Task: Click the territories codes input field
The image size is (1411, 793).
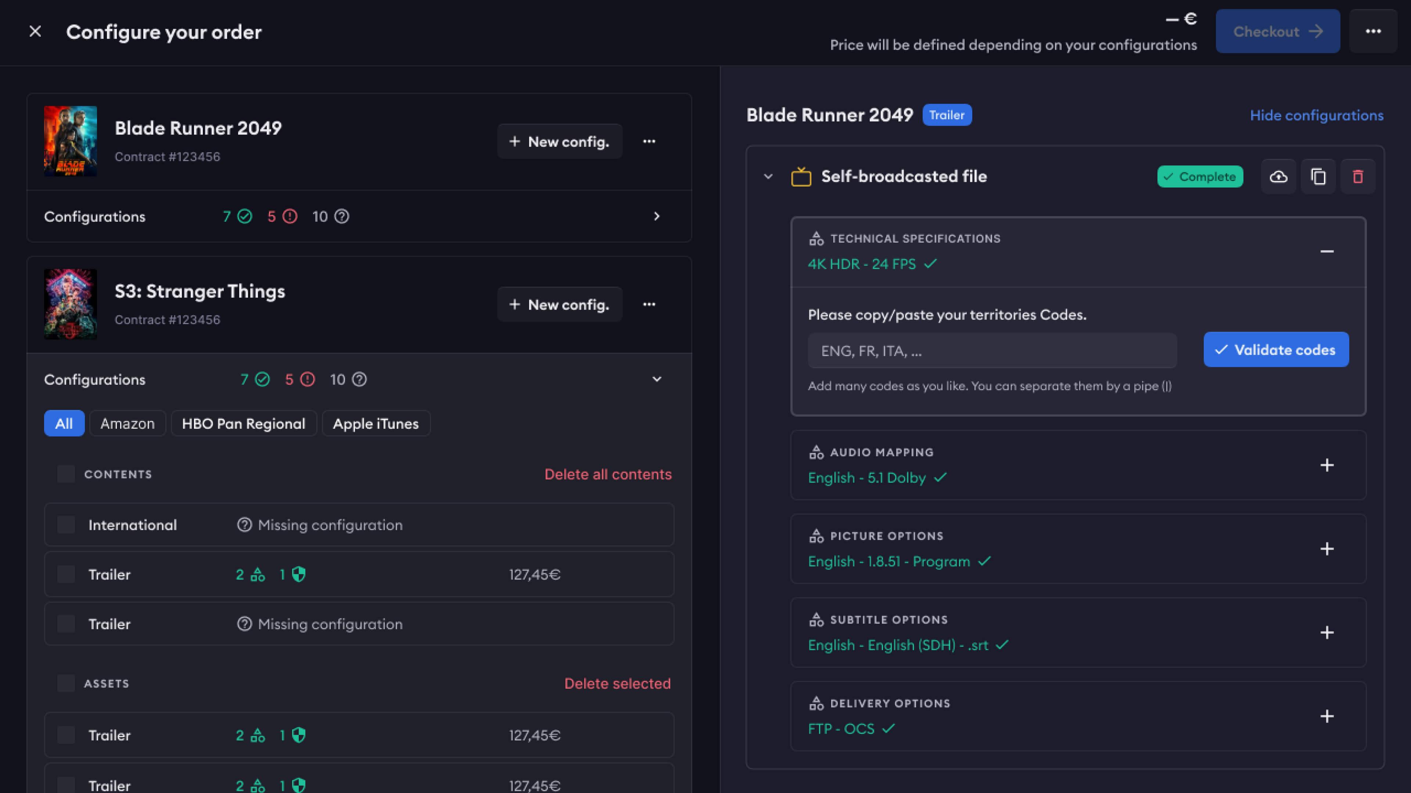Action: (x=992, y=350)
